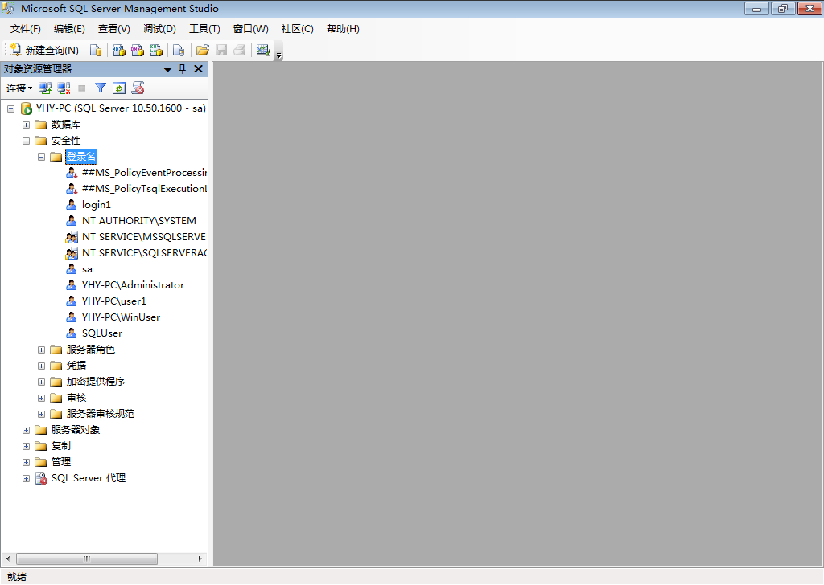Open the 窗口(W) menu

click(x=251, y=29)
